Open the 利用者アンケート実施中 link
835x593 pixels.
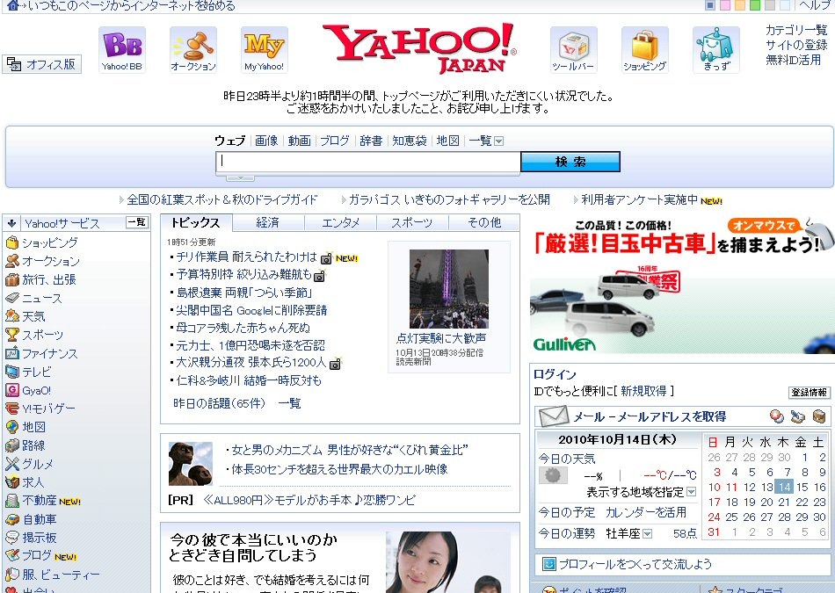[639, 199]
